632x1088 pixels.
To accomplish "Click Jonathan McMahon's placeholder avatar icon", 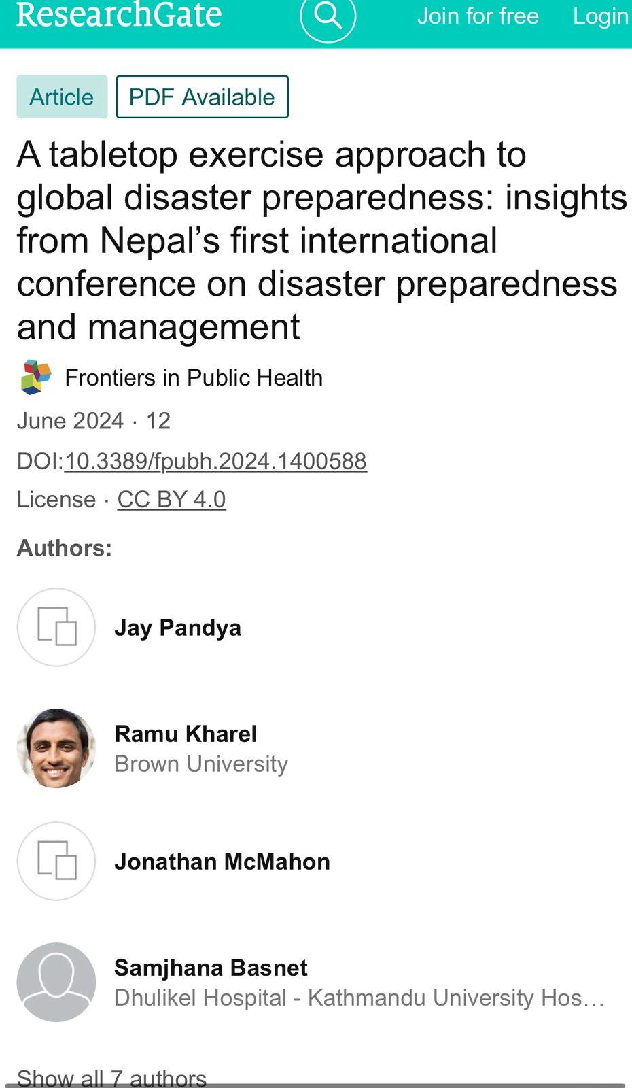I will 56,861.
